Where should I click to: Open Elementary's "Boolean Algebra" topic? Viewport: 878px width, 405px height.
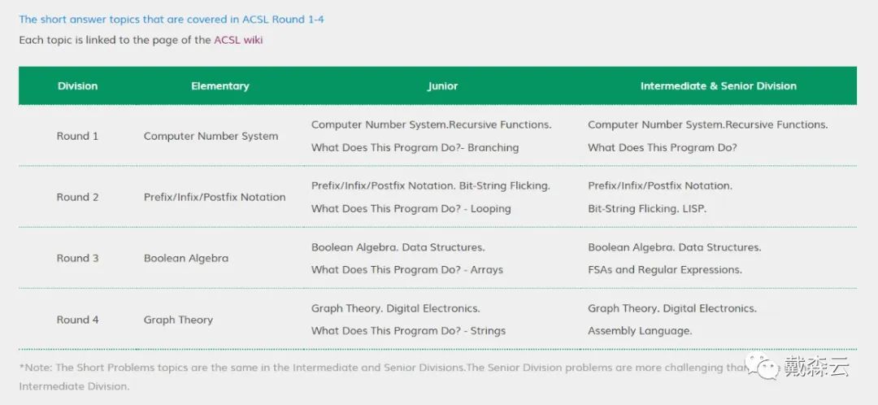(x=186, y=259)
